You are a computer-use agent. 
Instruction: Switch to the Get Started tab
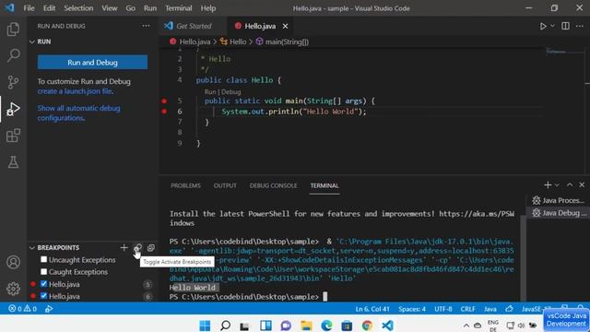coord(193,26)
